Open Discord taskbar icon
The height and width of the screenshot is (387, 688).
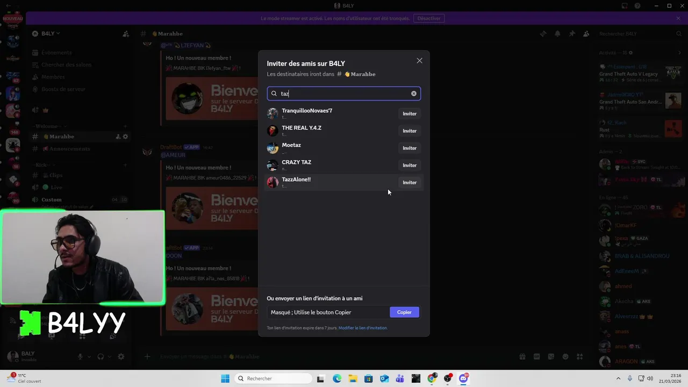tap(463, 378)
